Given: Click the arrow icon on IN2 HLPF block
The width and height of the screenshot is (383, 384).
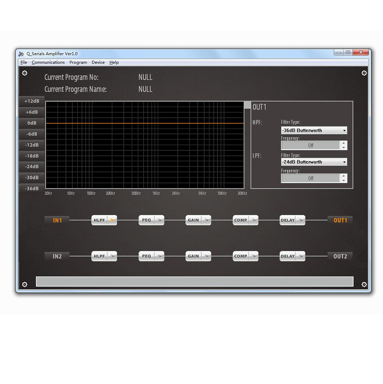Looking at the screenshot, I should point(112,256).
